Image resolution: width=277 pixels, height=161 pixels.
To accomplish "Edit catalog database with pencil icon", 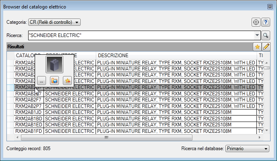I will point(266,47).
